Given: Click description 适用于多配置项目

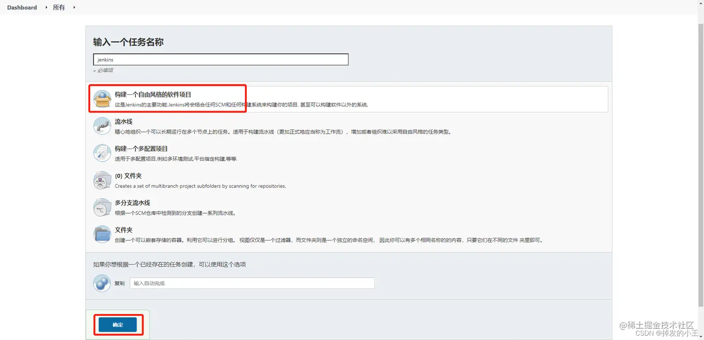Looking at the screenshot, I should click(x=176, y=159).
